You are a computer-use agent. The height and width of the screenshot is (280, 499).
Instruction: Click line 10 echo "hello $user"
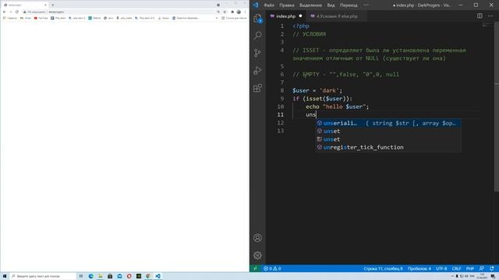(337, 107)
